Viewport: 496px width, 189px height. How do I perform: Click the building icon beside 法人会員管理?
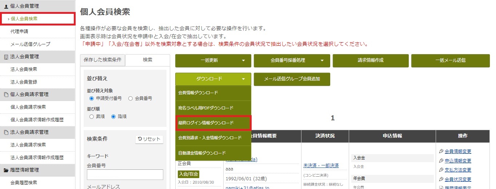pyautogui.click(x=6, y=57)
